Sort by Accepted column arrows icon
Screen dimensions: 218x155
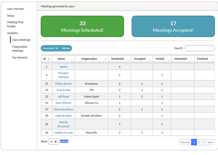[x=150, y=59]
